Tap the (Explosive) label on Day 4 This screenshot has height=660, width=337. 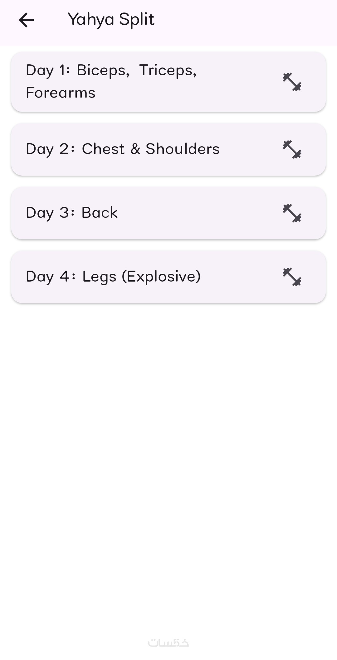(161, 277)
